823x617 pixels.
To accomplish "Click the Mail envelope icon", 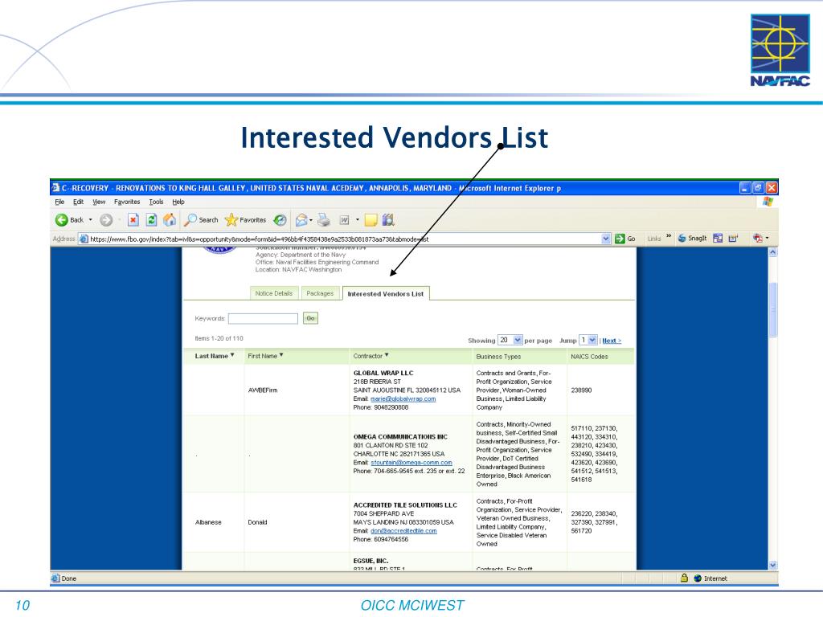I will point(301,220).
